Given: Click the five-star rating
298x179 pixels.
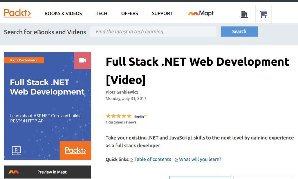Looking at the screenshot, I should 119,116.
